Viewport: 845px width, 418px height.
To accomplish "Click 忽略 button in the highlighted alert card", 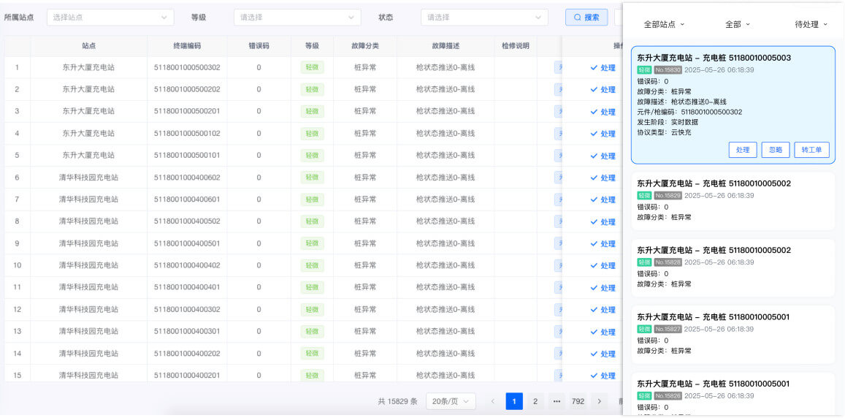I will [776, 150].
